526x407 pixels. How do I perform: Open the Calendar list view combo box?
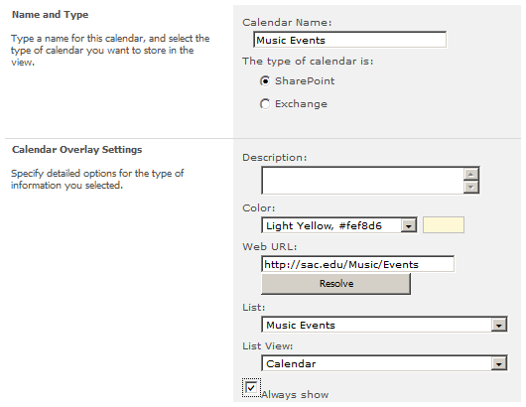(384, 363)
